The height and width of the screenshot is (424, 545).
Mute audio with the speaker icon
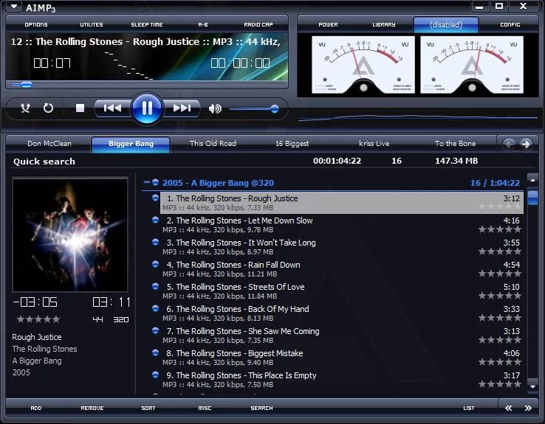point(215,109)
